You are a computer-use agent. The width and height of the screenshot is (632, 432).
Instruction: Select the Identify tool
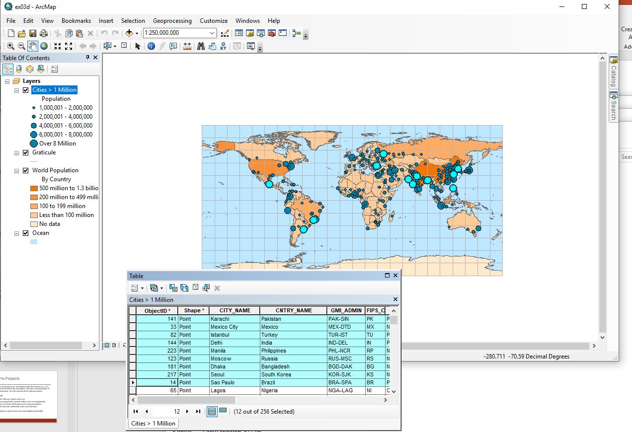[151, 46]
